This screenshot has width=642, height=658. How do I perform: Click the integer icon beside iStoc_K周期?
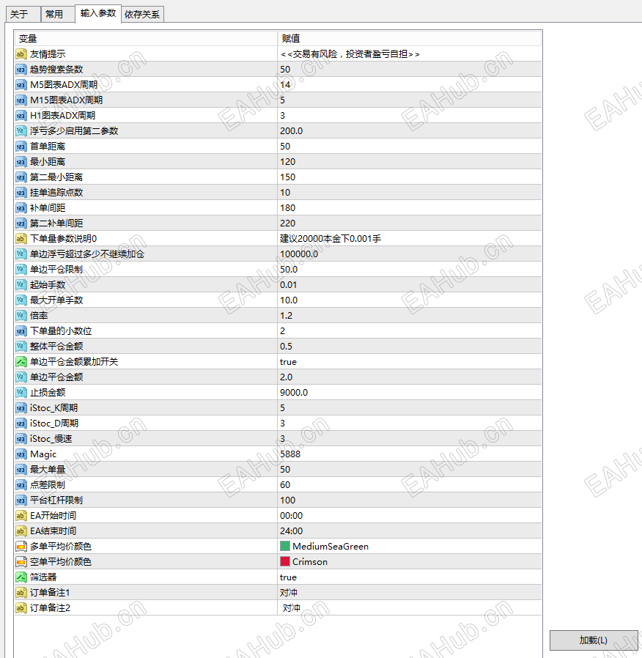click(21, 408)
